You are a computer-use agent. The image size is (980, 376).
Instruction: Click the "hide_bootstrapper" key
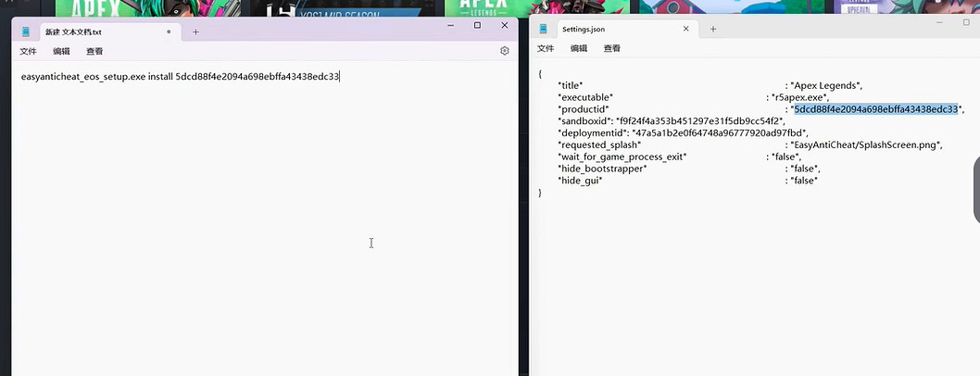click(602, 169)
